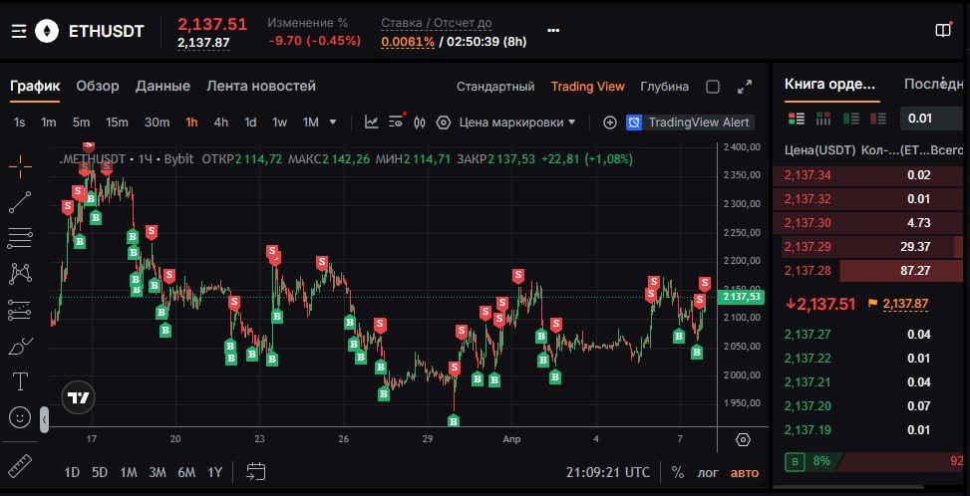Click the funding rate 0.0061% link

(x=408, y=42)
